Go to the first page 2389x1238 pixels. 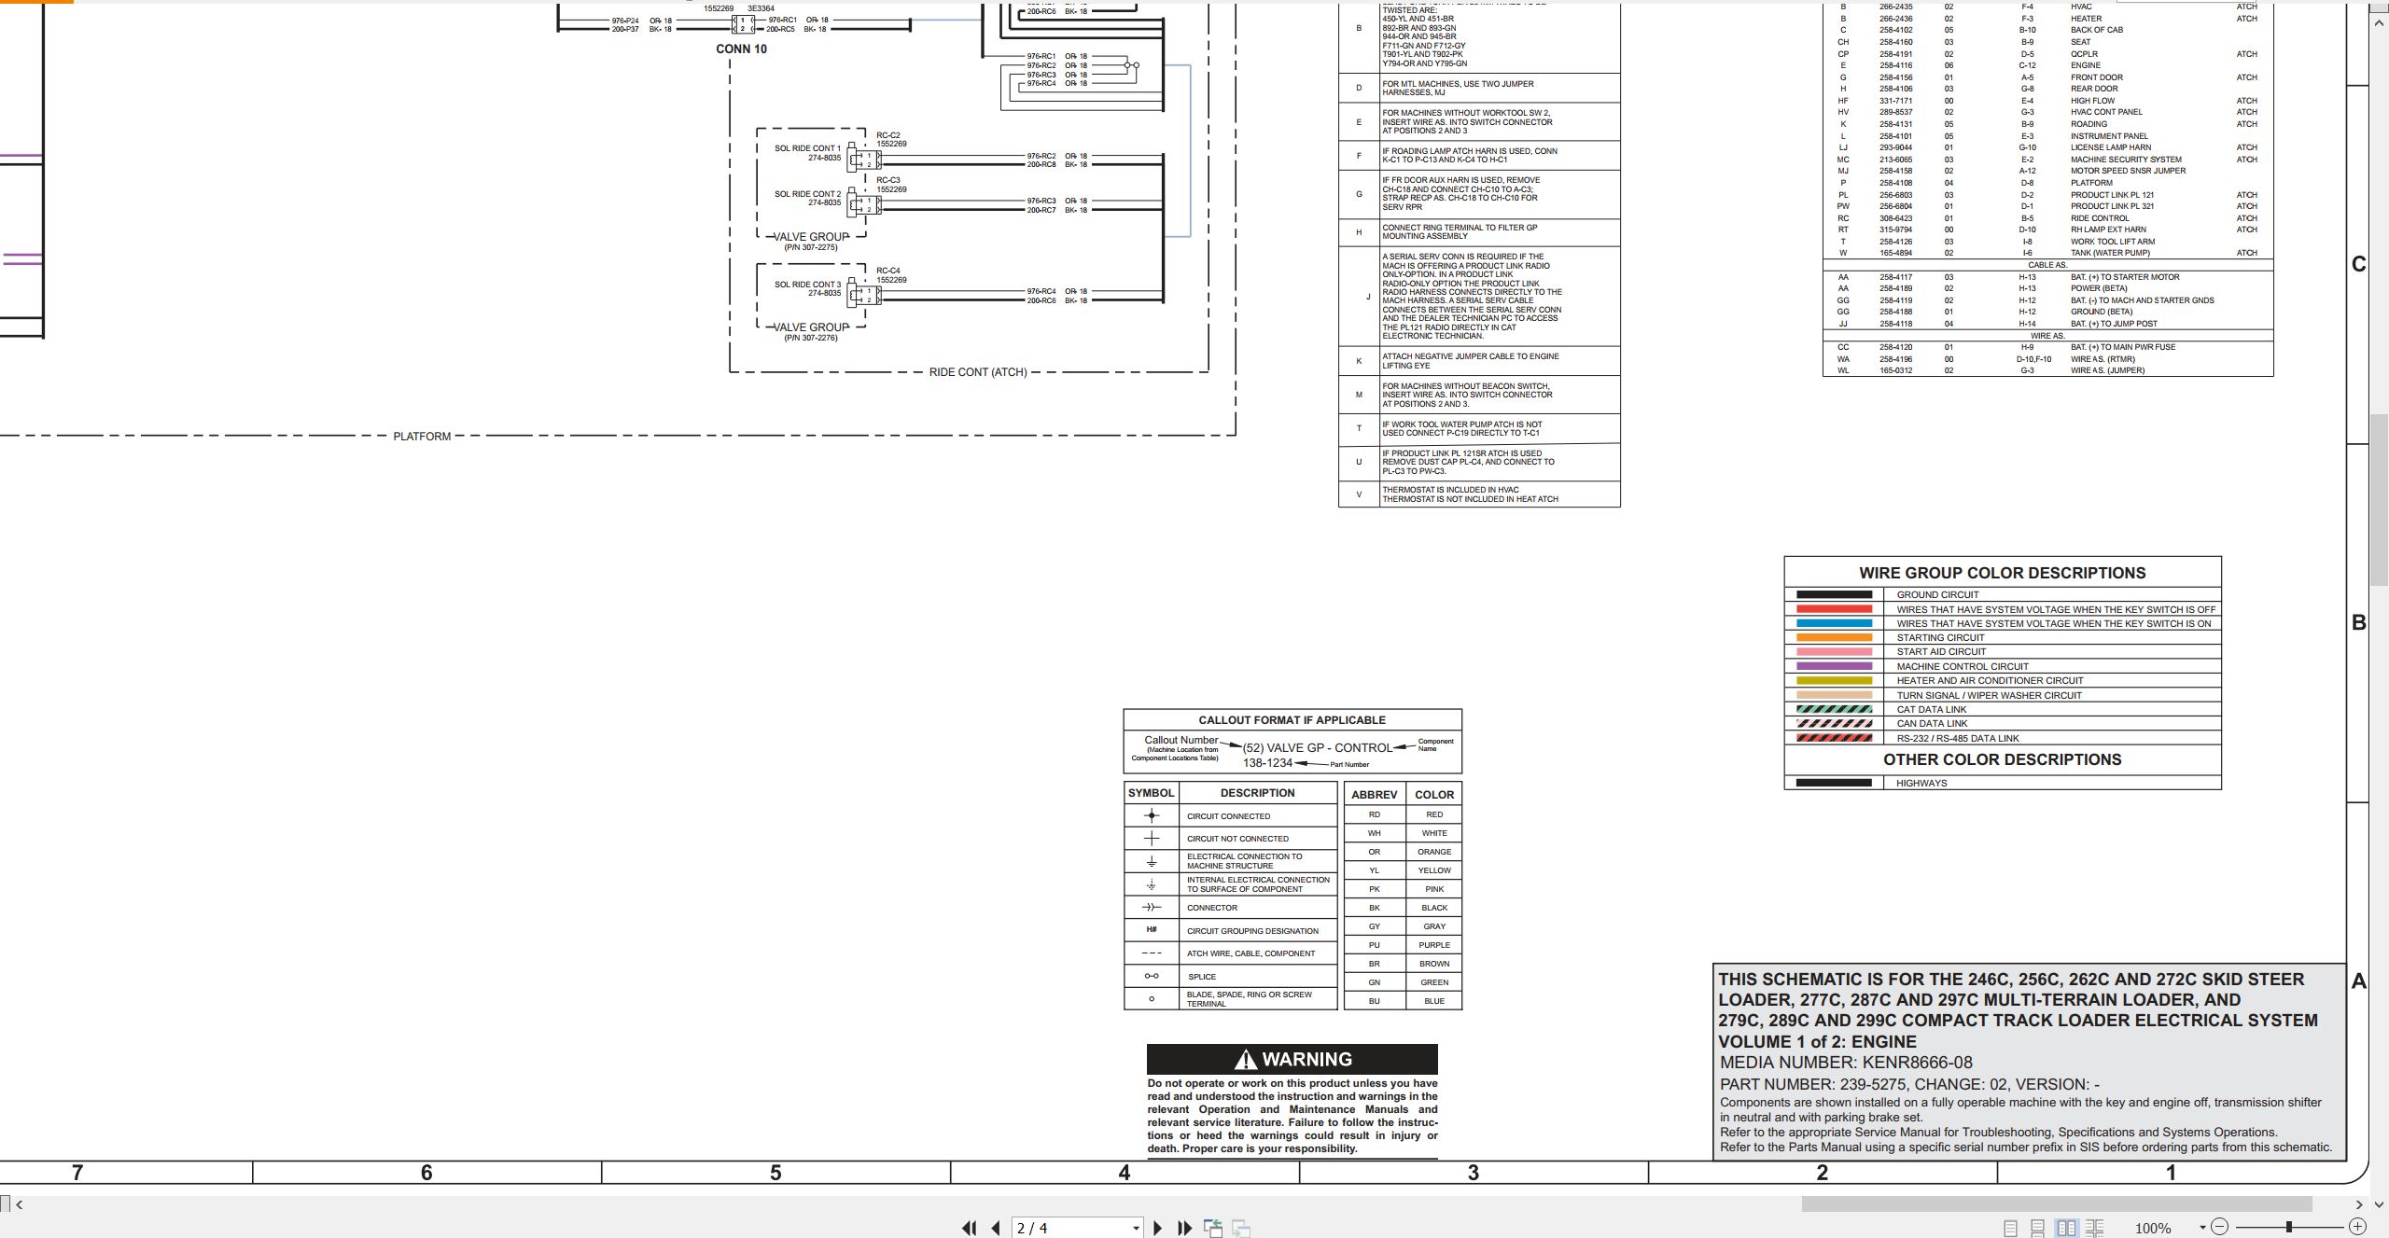point(970,1228)
